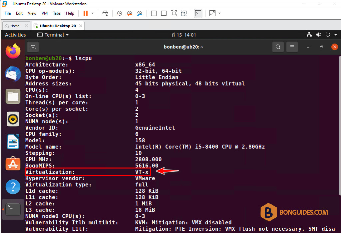Open the VM menu
This screenshot has width=341, height=233.
pyautogui.click(x=44, y=13)
